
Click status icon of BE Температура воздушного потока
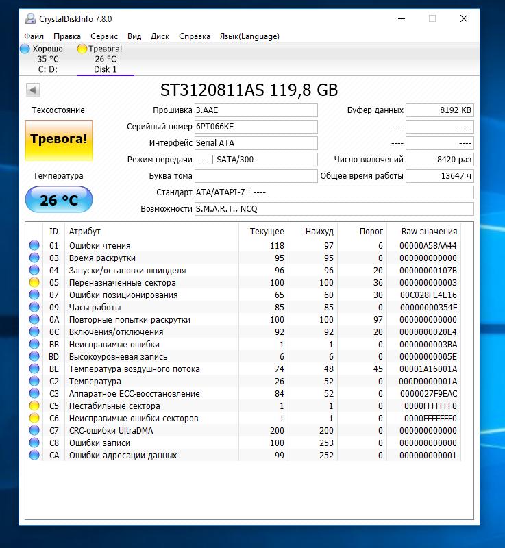click(34, 369)
